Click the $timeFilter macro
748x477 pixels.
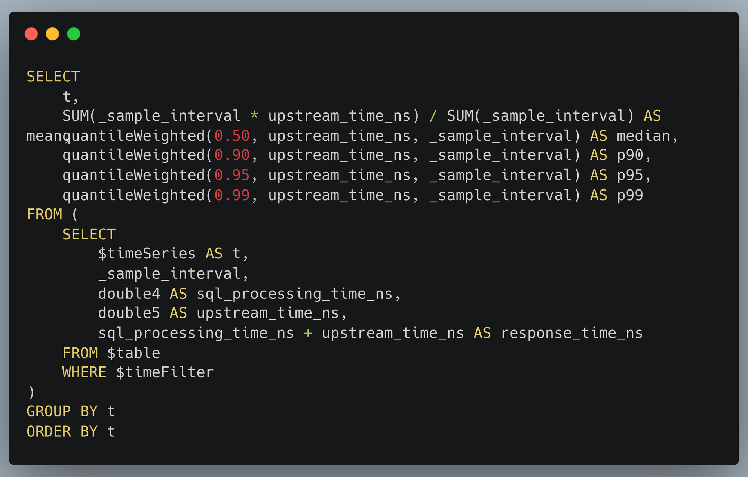coord(165,372)
